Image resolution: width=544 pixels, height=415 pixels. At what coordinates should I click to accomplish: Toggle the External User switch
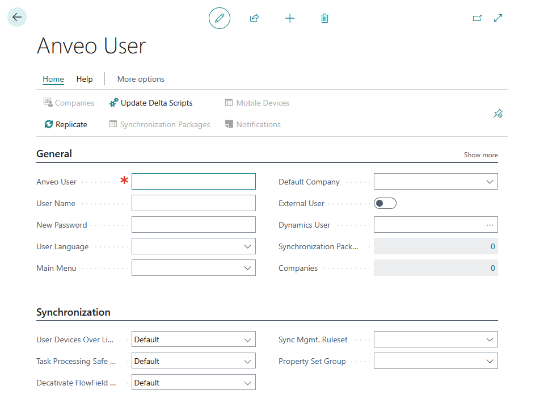pyautogui.click(x=385, y=203)
